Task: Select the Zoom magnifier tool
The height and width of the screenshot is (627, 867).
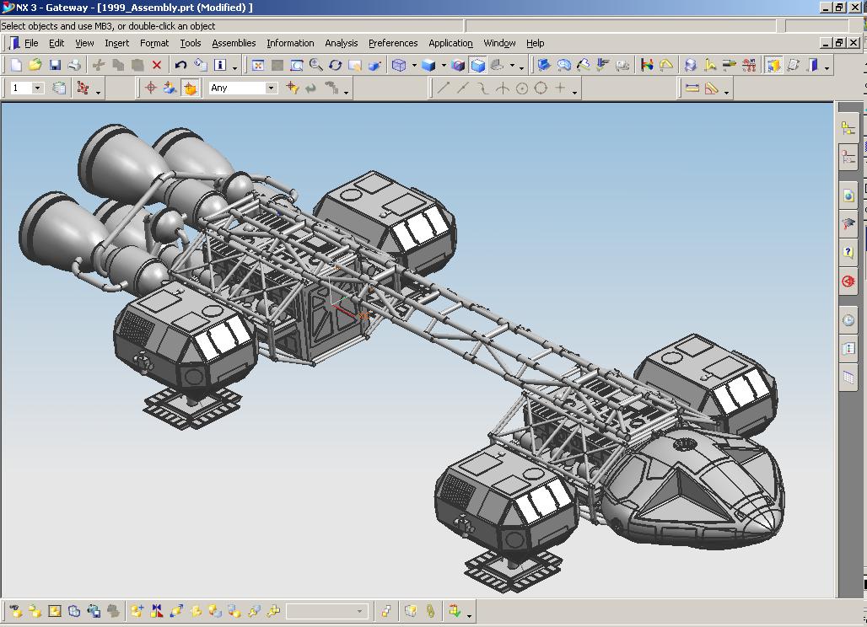Action: point(316,65)
